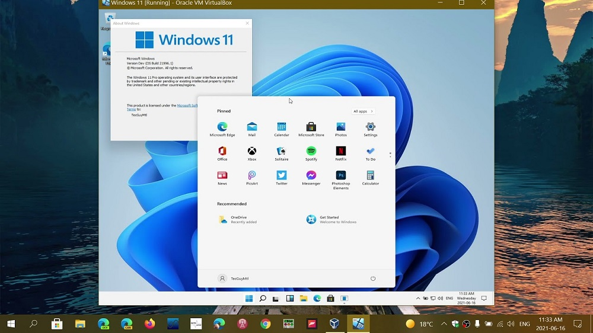The width and height of the screenshot is (593, 333).
Task: Click the Windows 11 Start button
Action: (x=249, y=298)
